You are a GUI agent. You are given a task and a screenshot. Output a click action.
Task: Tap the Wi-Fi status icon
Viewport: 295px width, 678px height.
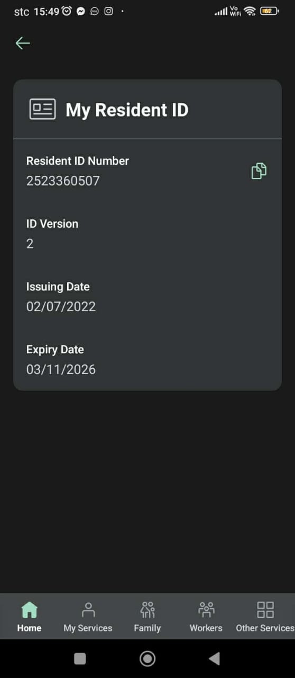[x=250, y=11]
